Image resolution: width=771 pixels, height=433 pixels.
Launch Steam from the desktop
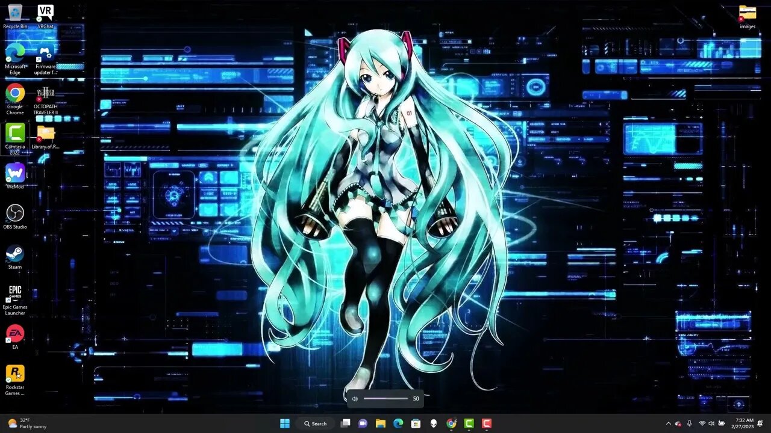coord(15,257)
